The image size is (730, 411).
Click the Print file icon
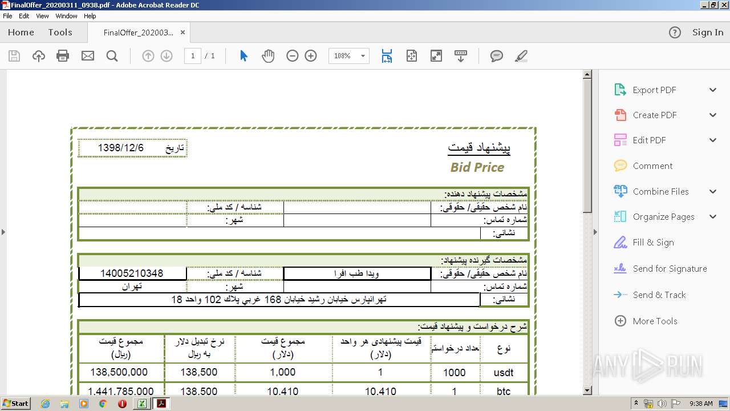63,56
